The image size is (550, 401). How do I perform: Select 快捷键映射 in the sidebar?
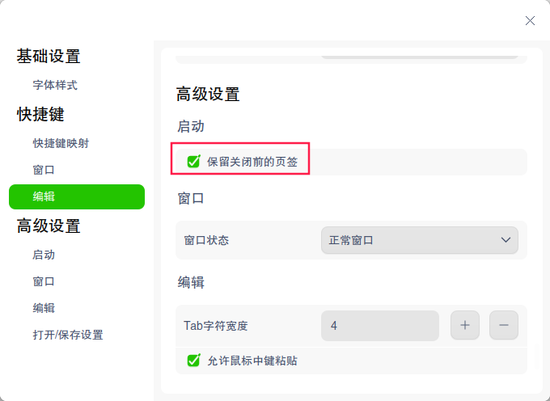(61, 143)
